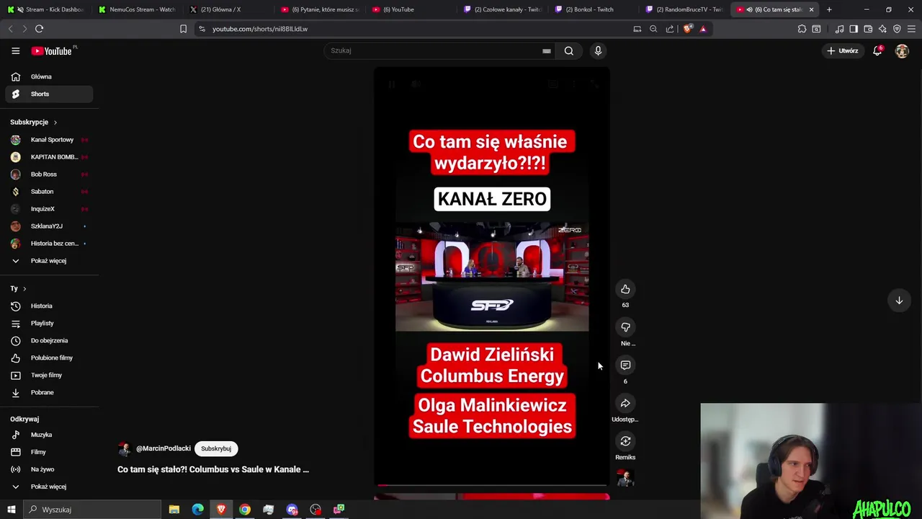Open the YouTube hamburger guide menu
The image size is (922, 519).
[x=15, y=50]
